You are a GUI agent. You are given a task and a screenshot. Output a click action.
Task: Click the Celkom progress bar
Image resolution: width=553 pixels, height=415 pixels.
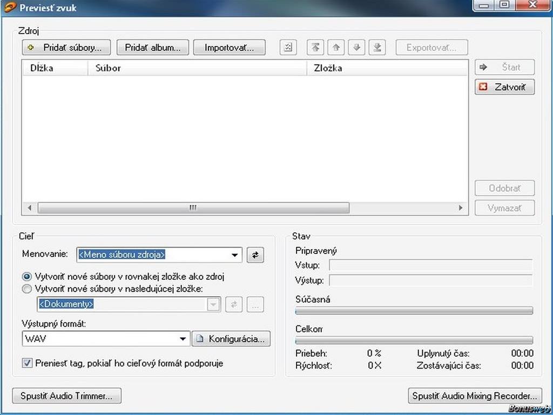click(x=414, y=340)
